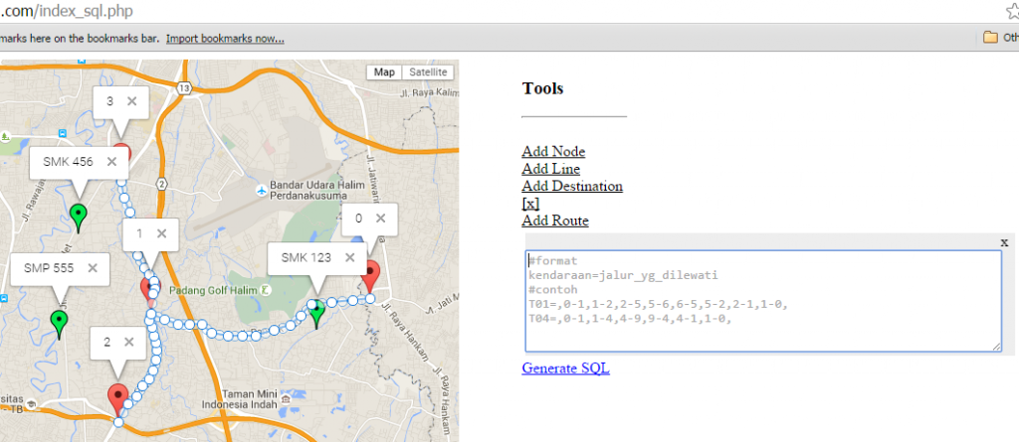This screenshot has height=442, width=1019.
Task: Close the info window labeled 3
Action: click(x=131, y=101)
